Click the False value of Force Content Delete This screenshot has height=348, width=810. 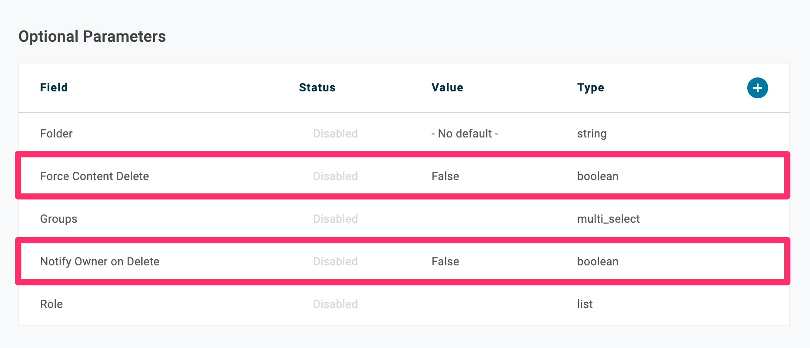[445, 176]
